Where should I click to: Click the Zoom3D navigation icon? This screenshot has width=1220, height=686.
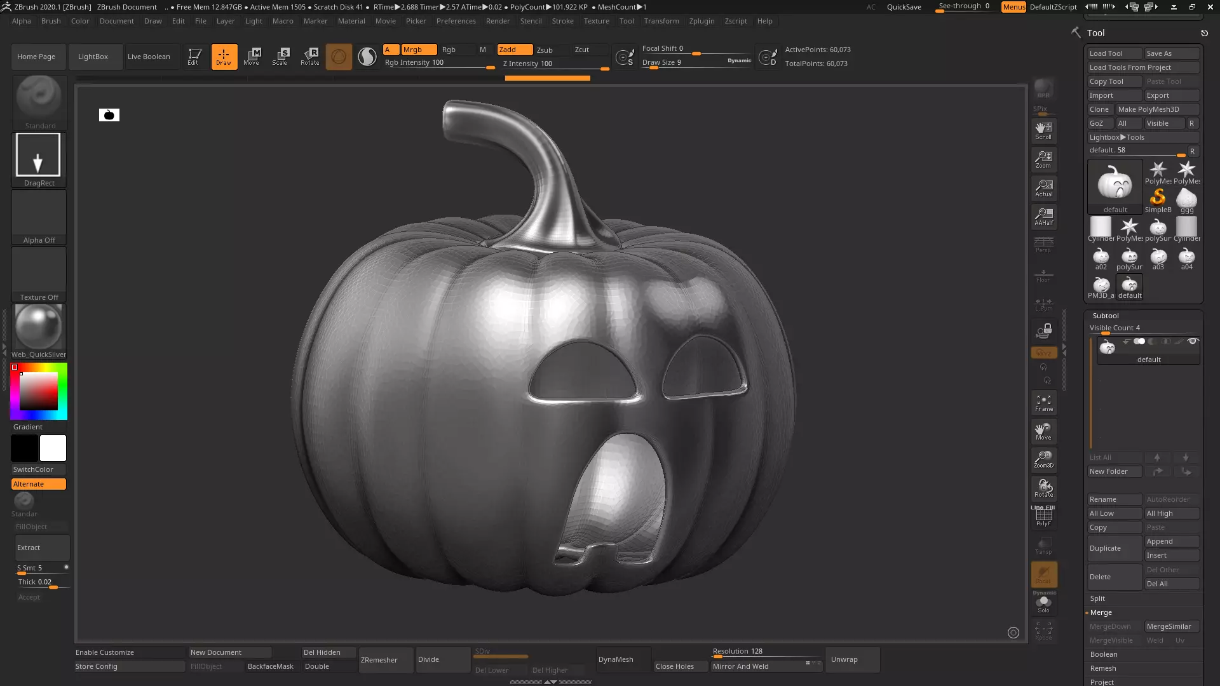[x=1043, y=459]
